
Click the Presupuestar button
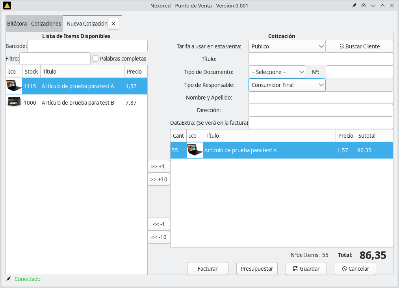click(x=257, y=269)
